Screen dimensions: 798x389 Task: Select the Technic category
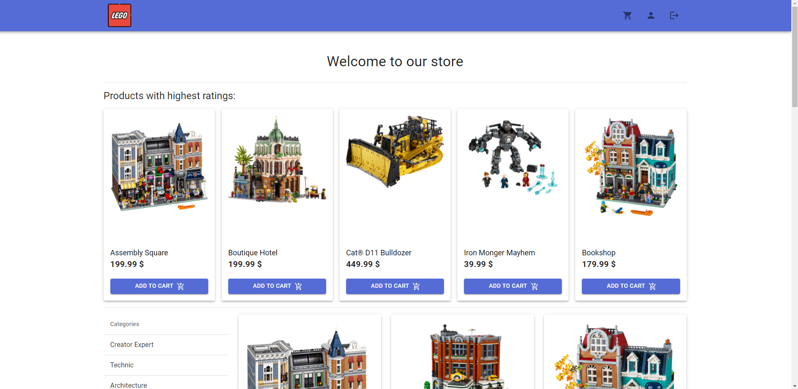[166, 365]
